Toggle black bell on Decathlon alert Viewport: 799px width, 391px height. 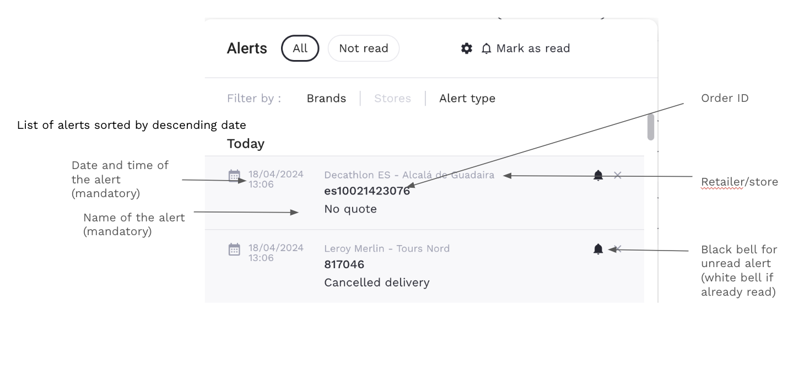[x=598, y=176]
